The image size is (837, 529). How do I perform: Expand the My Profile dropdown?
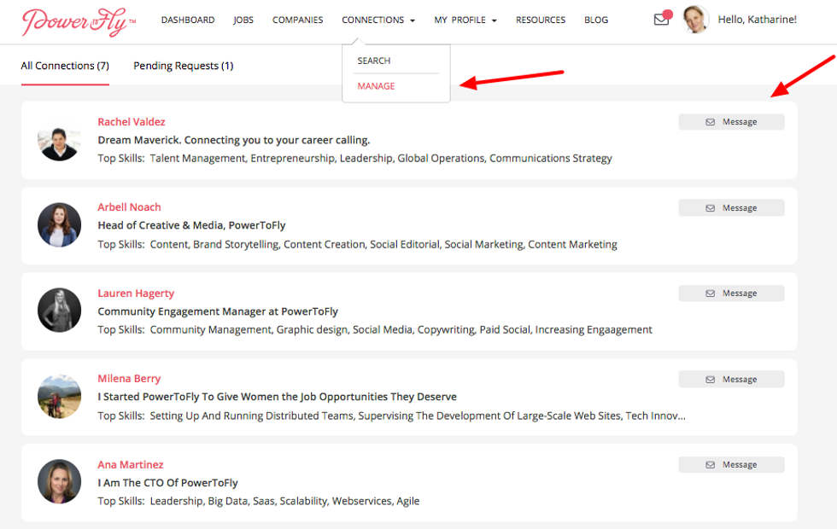(x=465, y=20)
